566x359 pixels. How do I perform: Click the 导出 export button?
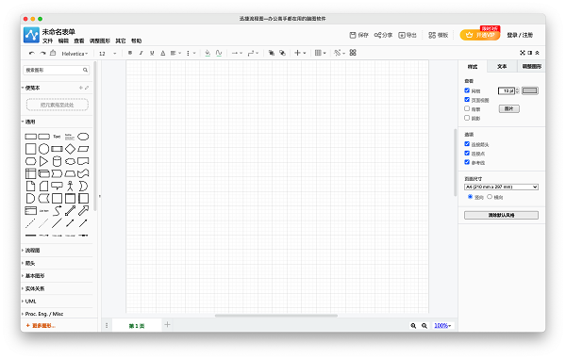click(x=408, y=35)
